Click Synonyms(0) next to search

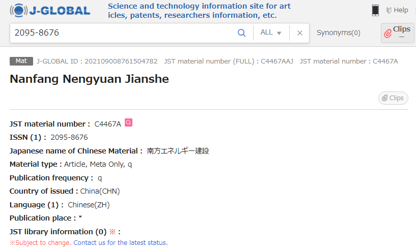coord(338,33)
